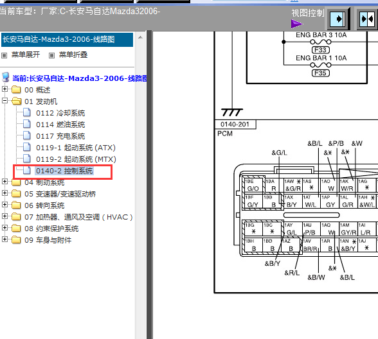Click the folder icon of 06 转向系统
Image resolution: width=378 pixels, height=339 pixels.
tap(16, 205)
